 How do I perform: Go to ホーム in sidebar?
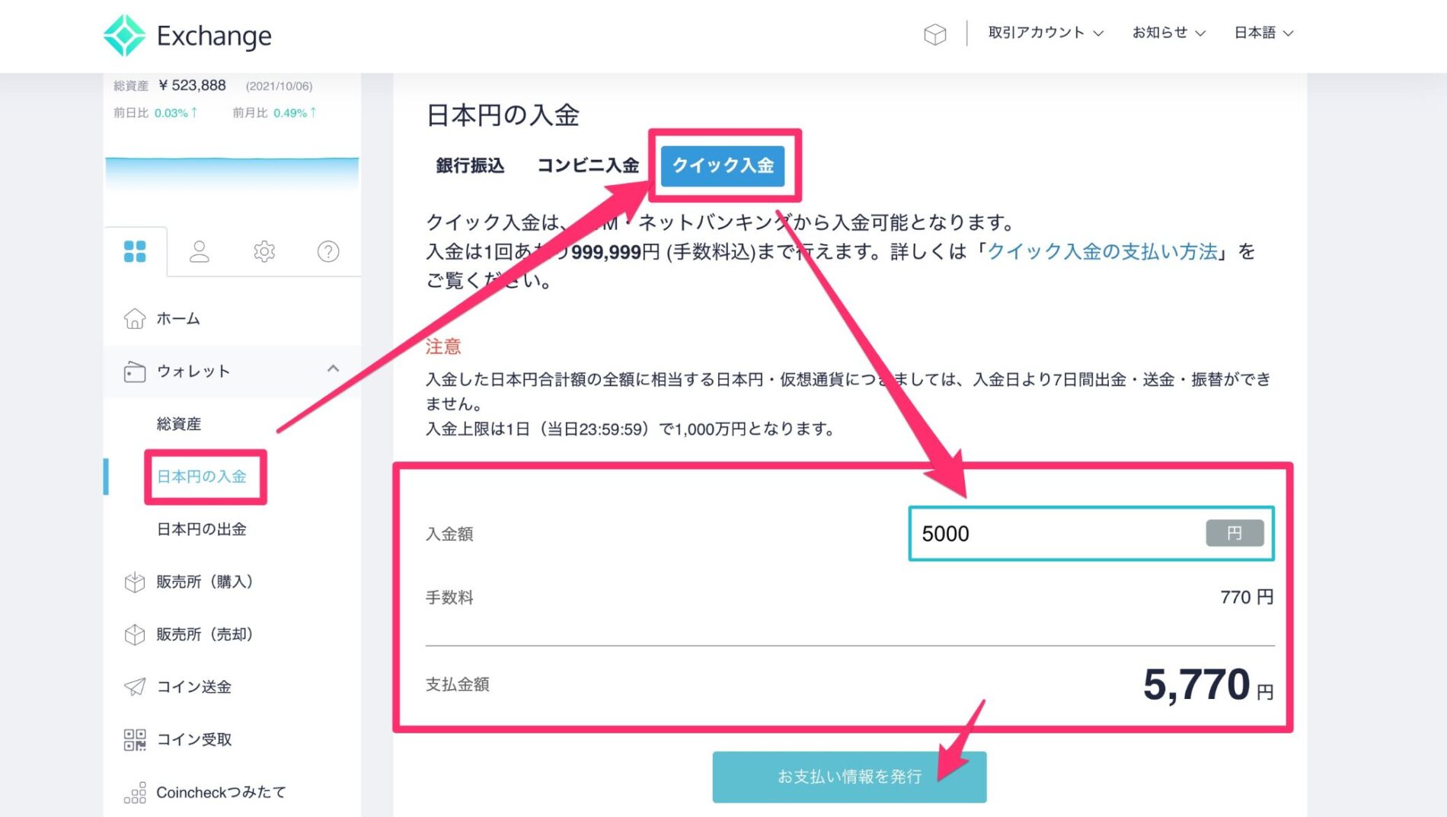(178, 318)
